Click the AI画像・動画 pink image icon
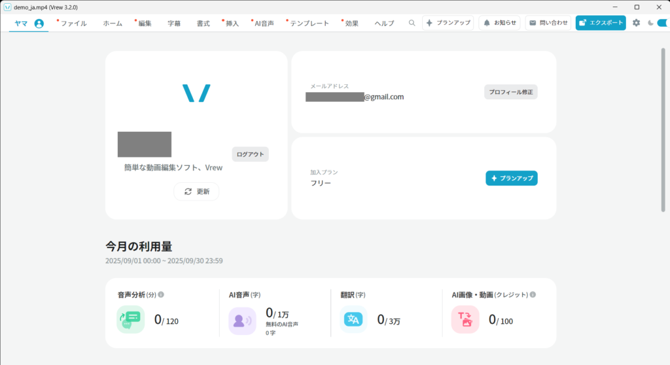 click(465, 319)
